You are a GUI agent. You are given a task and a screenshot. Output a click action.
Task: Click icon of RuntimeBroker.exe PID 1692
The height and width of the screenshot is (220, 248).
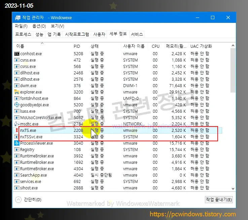point(17,162)
